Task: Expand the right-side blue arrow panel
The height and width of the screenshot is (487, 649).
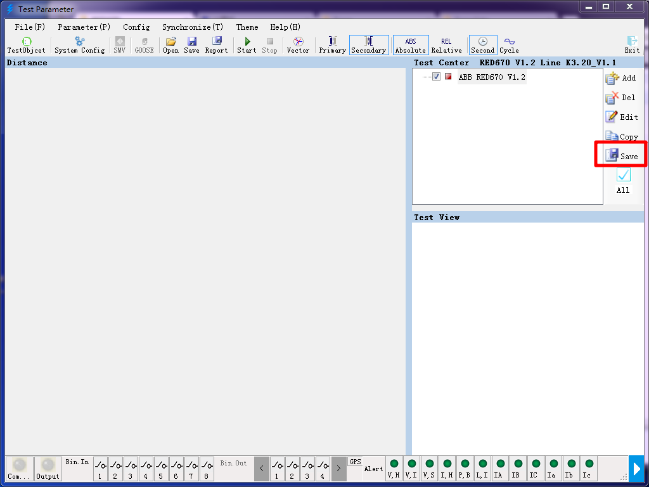Action: (636, 469)
